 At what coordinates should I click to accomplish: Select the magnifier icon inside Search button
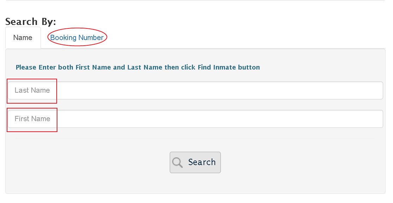177,162
